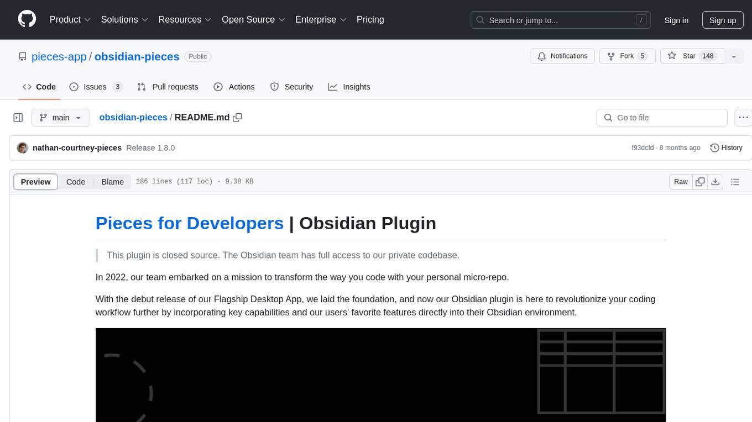Select the Blame view
The image size is (752, 422).
coord(112,182)
